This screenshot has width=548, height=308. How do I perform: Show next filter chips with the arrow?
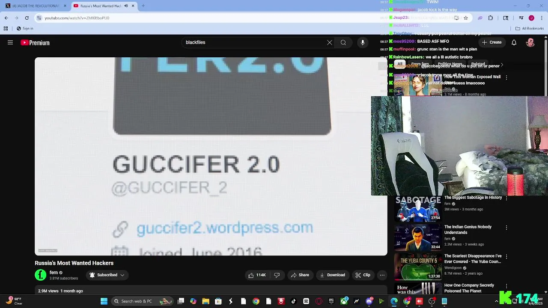[502, 65]
